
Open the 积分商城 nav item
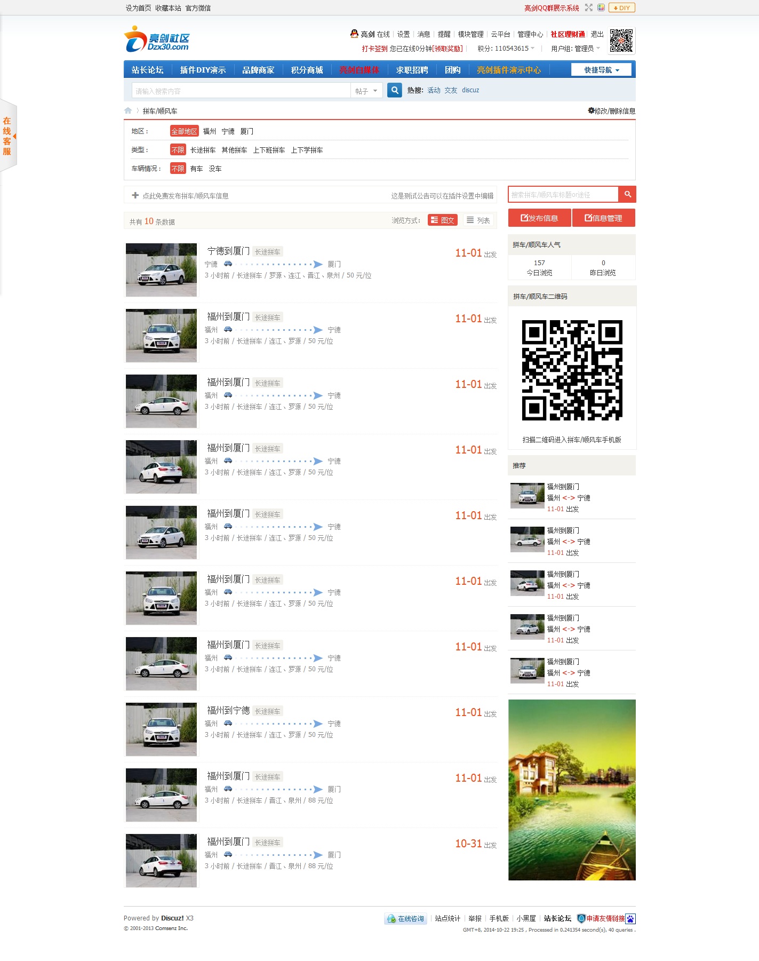307,70
